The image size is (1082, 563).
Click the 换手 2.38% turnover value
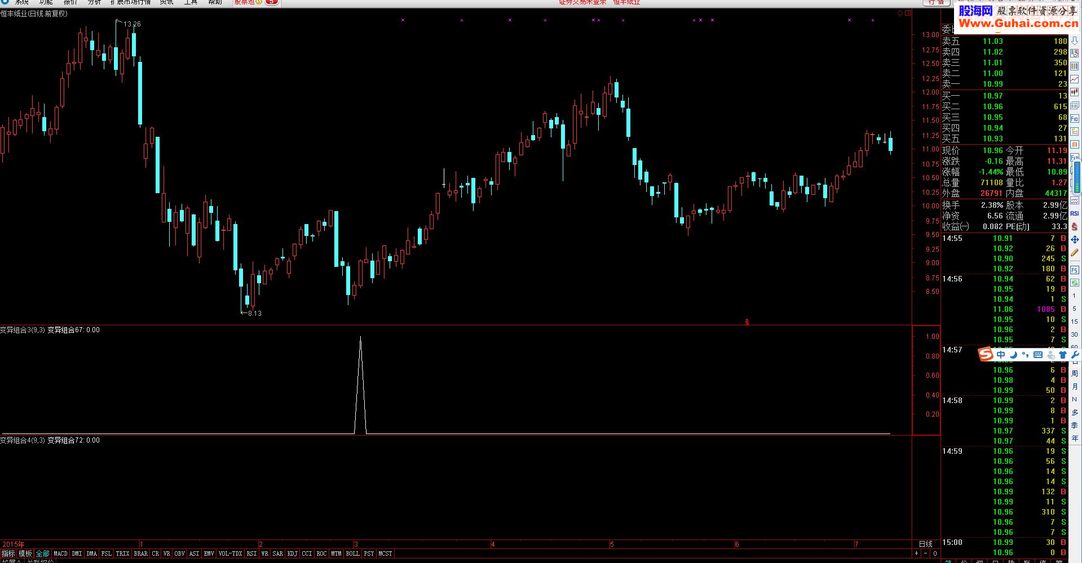[992, 205]
